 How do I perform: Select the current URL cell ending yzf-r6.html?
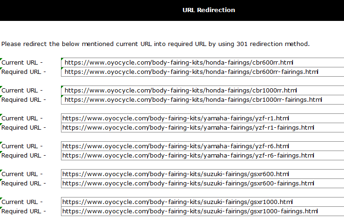pyautogui.click(x=202, y=146)
